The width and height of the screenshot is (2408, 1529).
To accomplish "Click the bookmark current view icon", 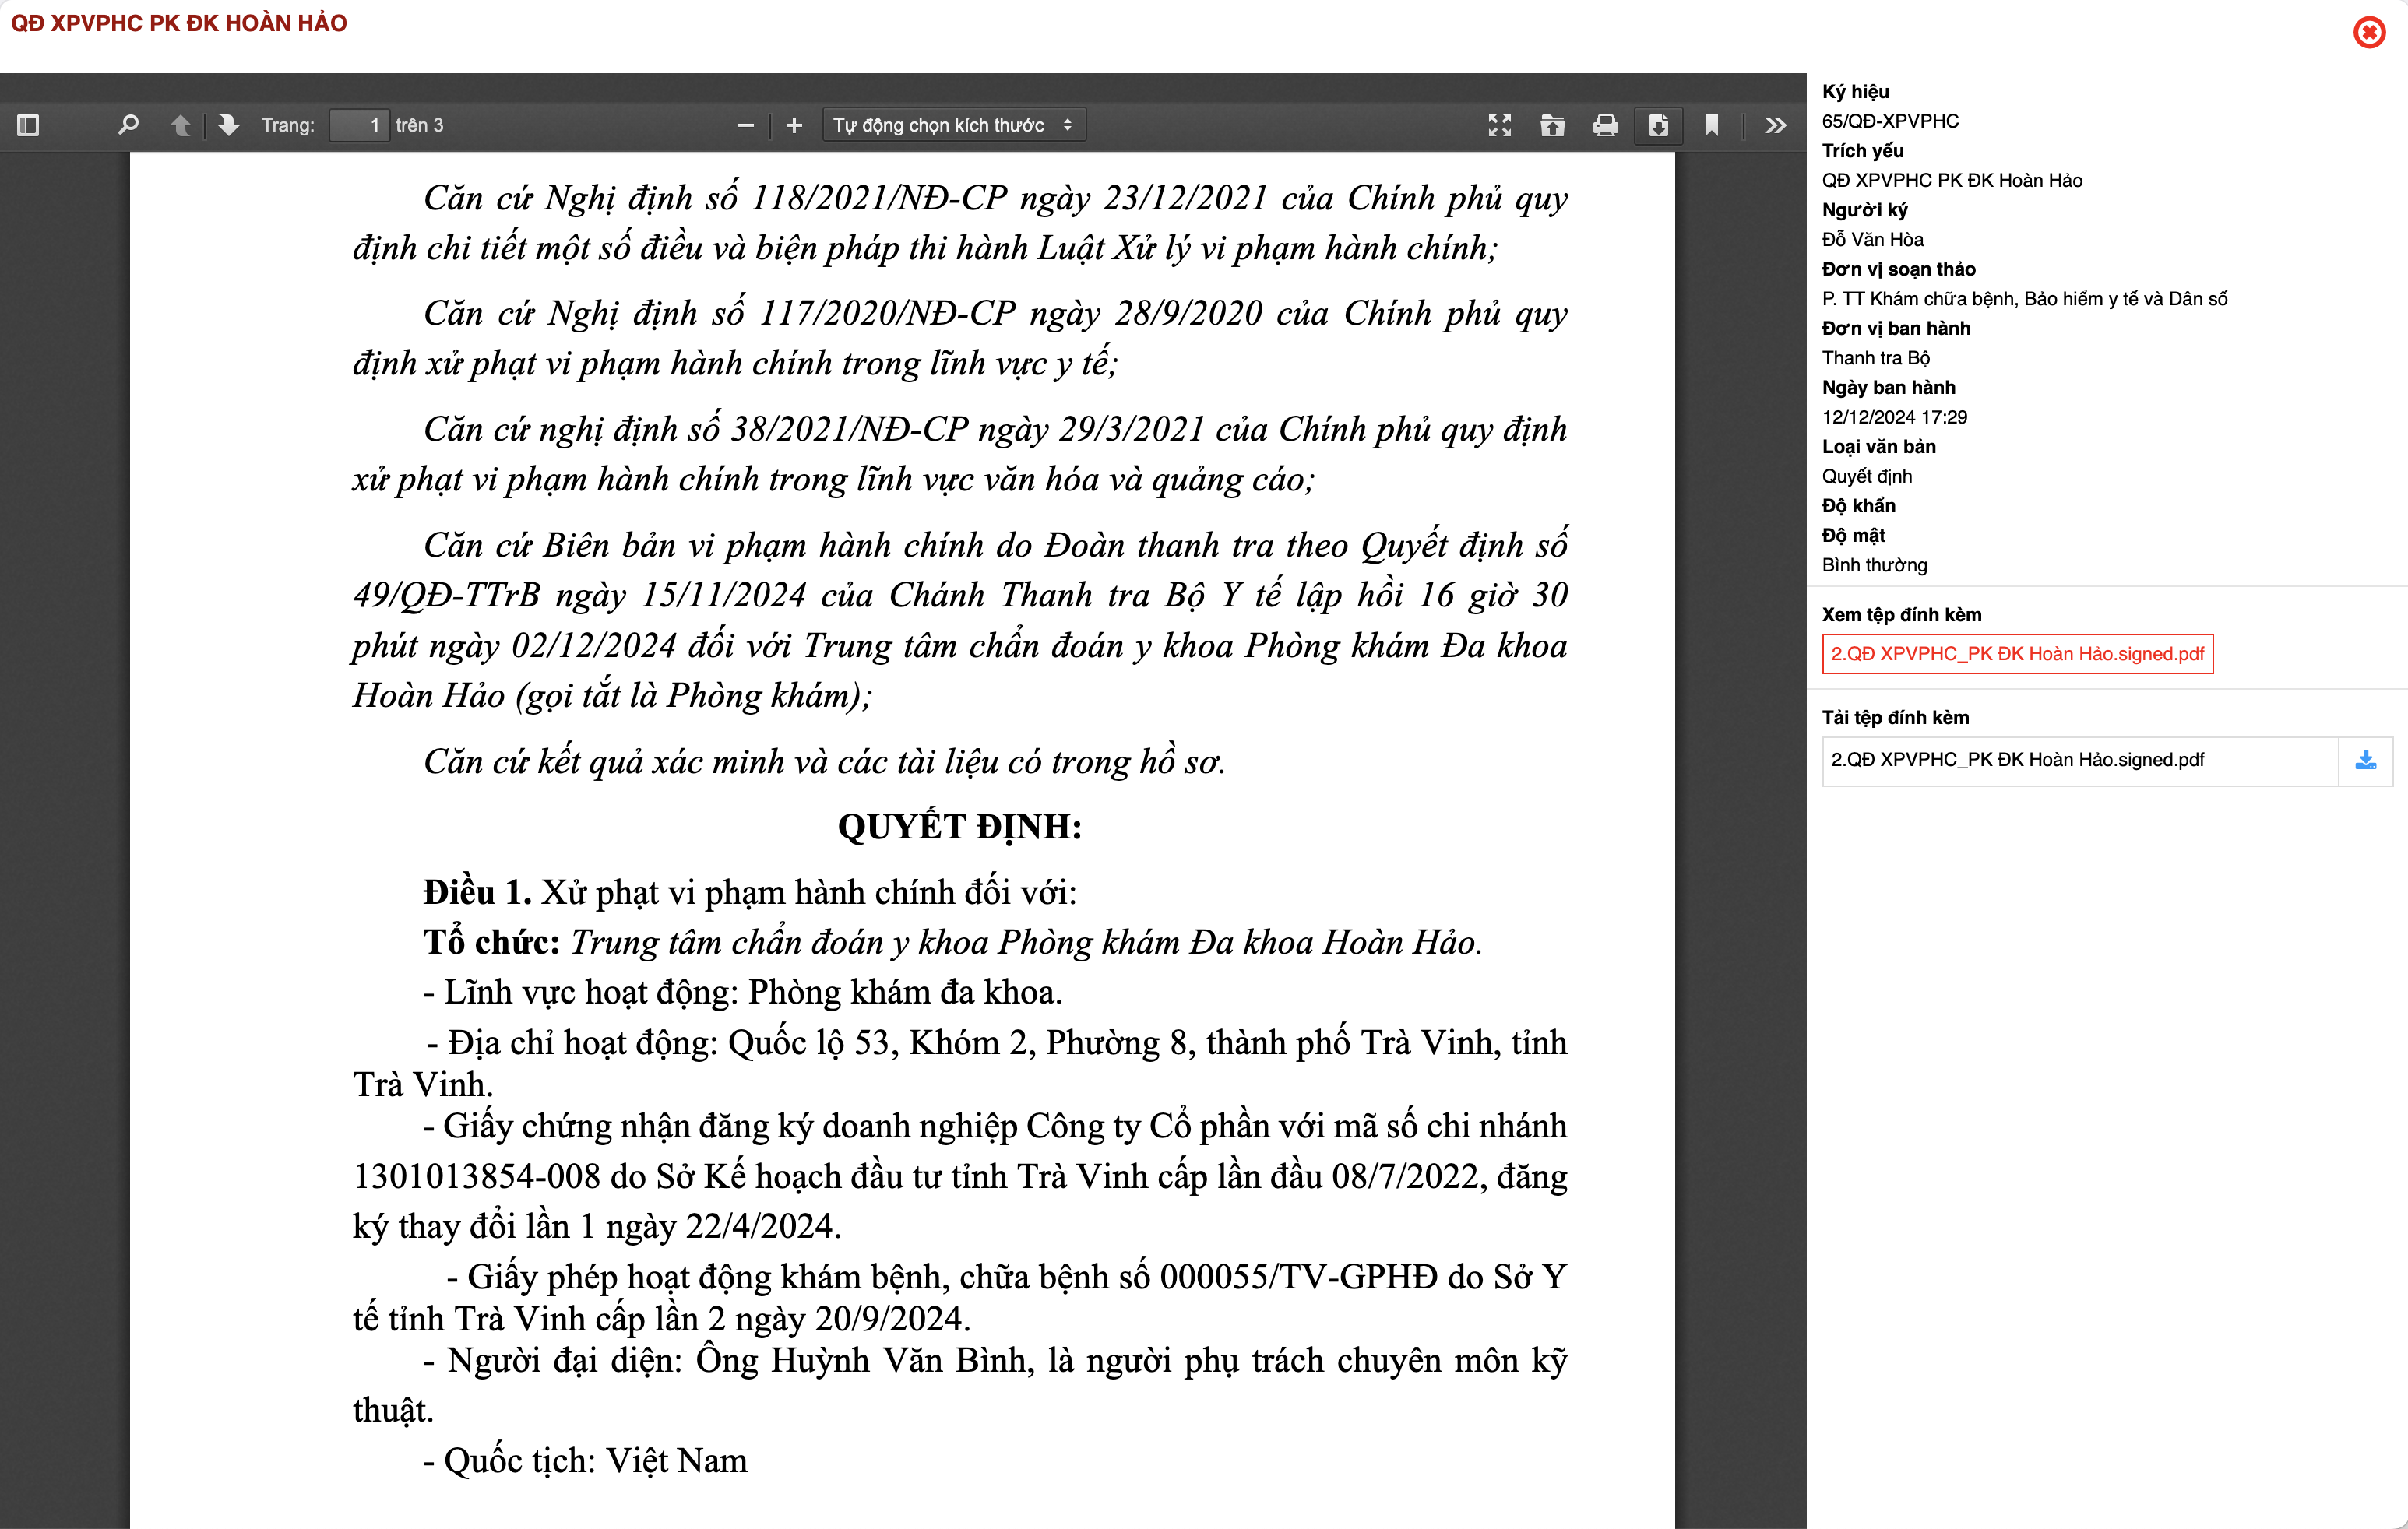I will coord(1711,125).
